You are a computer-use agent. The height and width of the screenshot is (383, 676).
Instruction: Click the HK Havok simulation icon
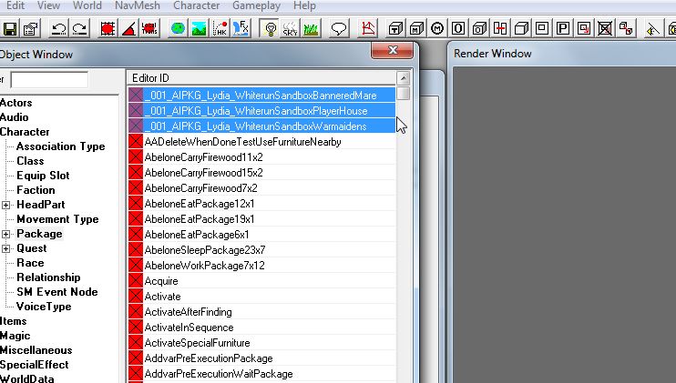[x=220, y=29]
